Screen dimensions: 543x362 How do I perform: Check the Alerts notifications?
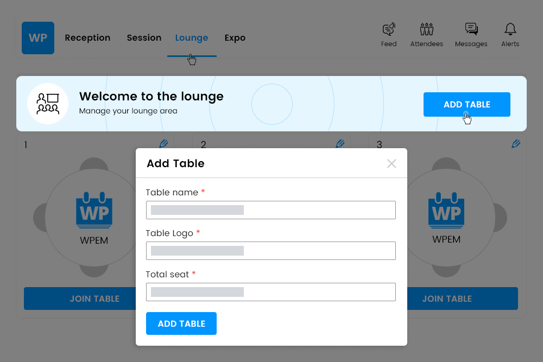510,34
